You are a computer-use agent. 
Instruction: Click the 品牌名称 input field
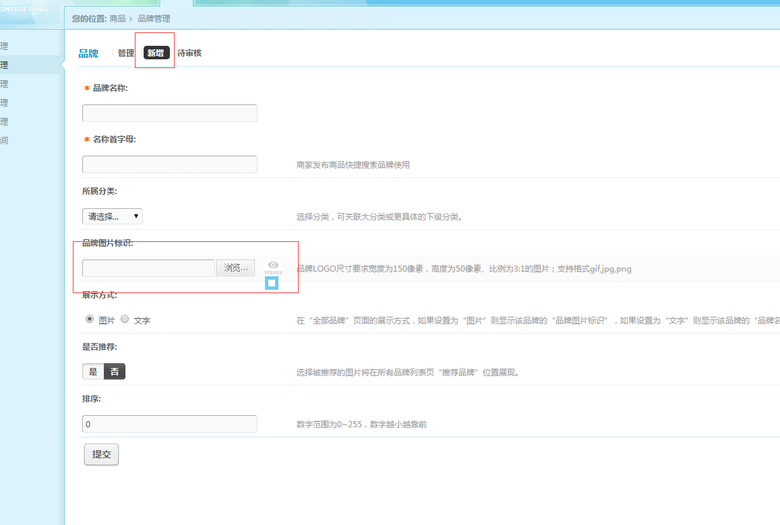[170, 113]
